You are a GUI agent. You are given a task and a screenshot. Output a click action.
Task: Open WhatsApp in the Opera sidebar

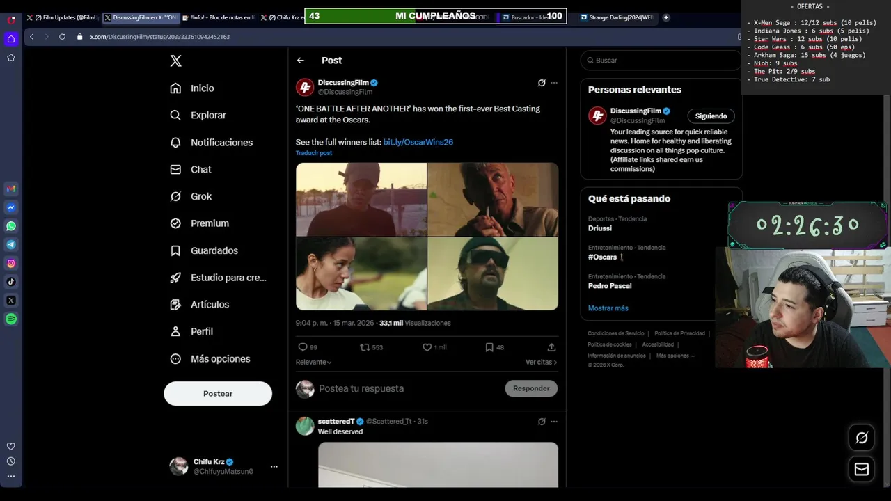(11, 226)
